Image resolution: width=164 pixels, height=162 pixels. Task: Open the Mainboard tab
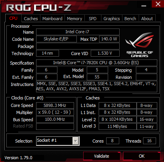point(52,19)
